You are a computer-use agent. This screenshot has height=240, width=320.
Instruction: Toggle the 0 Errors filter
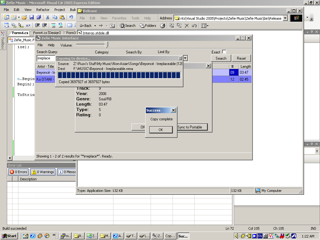tap(18, 172)
